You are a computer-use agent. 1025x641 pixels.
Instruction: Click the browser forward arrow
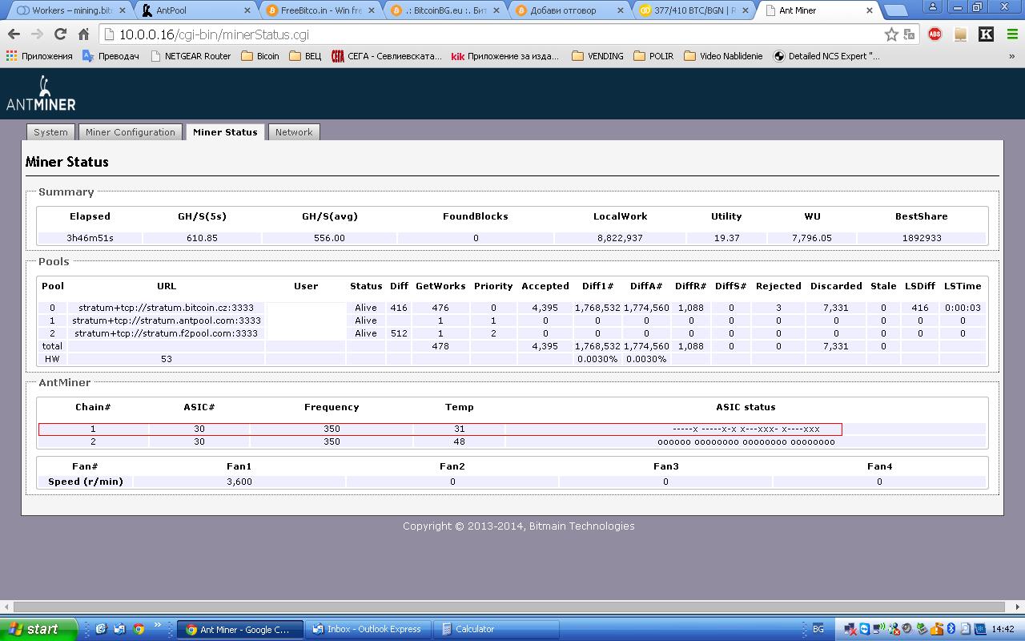tap(37, 34)
